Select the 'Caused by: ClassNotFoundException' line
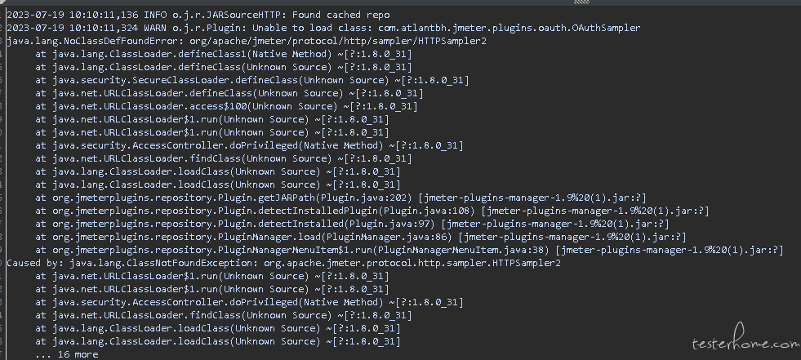 pos(283,263)
